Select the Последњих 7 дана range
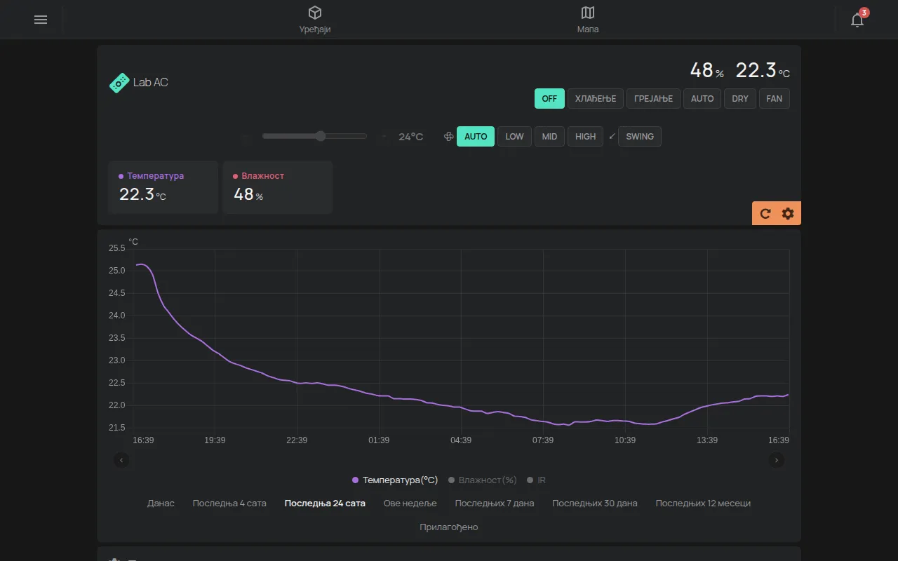 pyautogui.click(x=495, y=503)
